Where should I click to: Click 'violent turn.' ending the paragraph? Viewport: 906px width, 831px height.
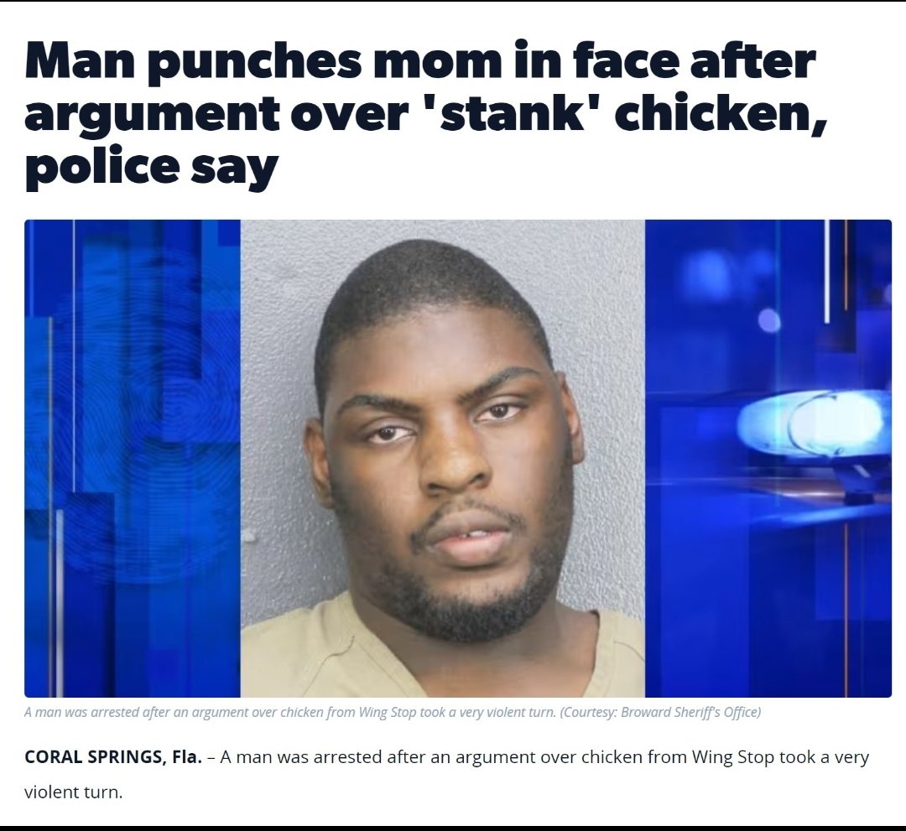coord(73,792)
